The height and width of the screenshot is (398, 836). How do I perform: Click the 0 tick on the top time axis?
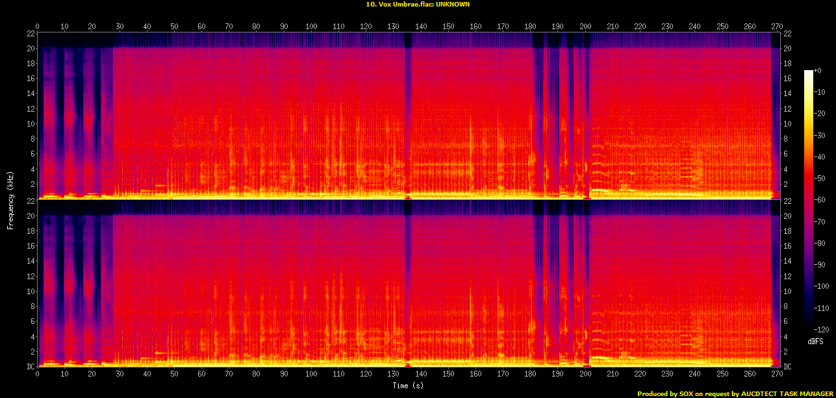[38, 26]
